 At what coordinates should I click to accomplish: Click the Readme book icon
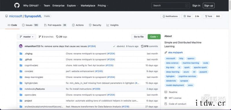coord(166,92)
